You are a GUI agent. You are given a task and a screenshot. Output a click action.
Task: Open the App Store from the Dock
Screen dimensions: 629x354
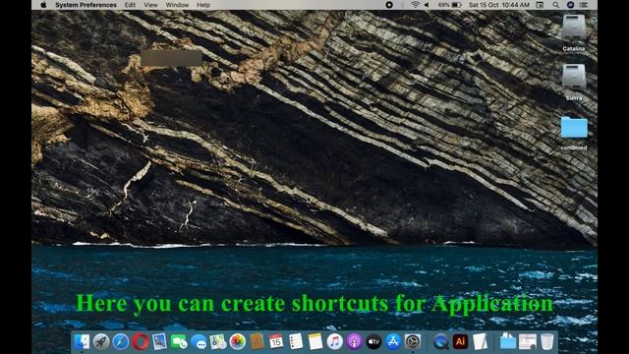393,342
